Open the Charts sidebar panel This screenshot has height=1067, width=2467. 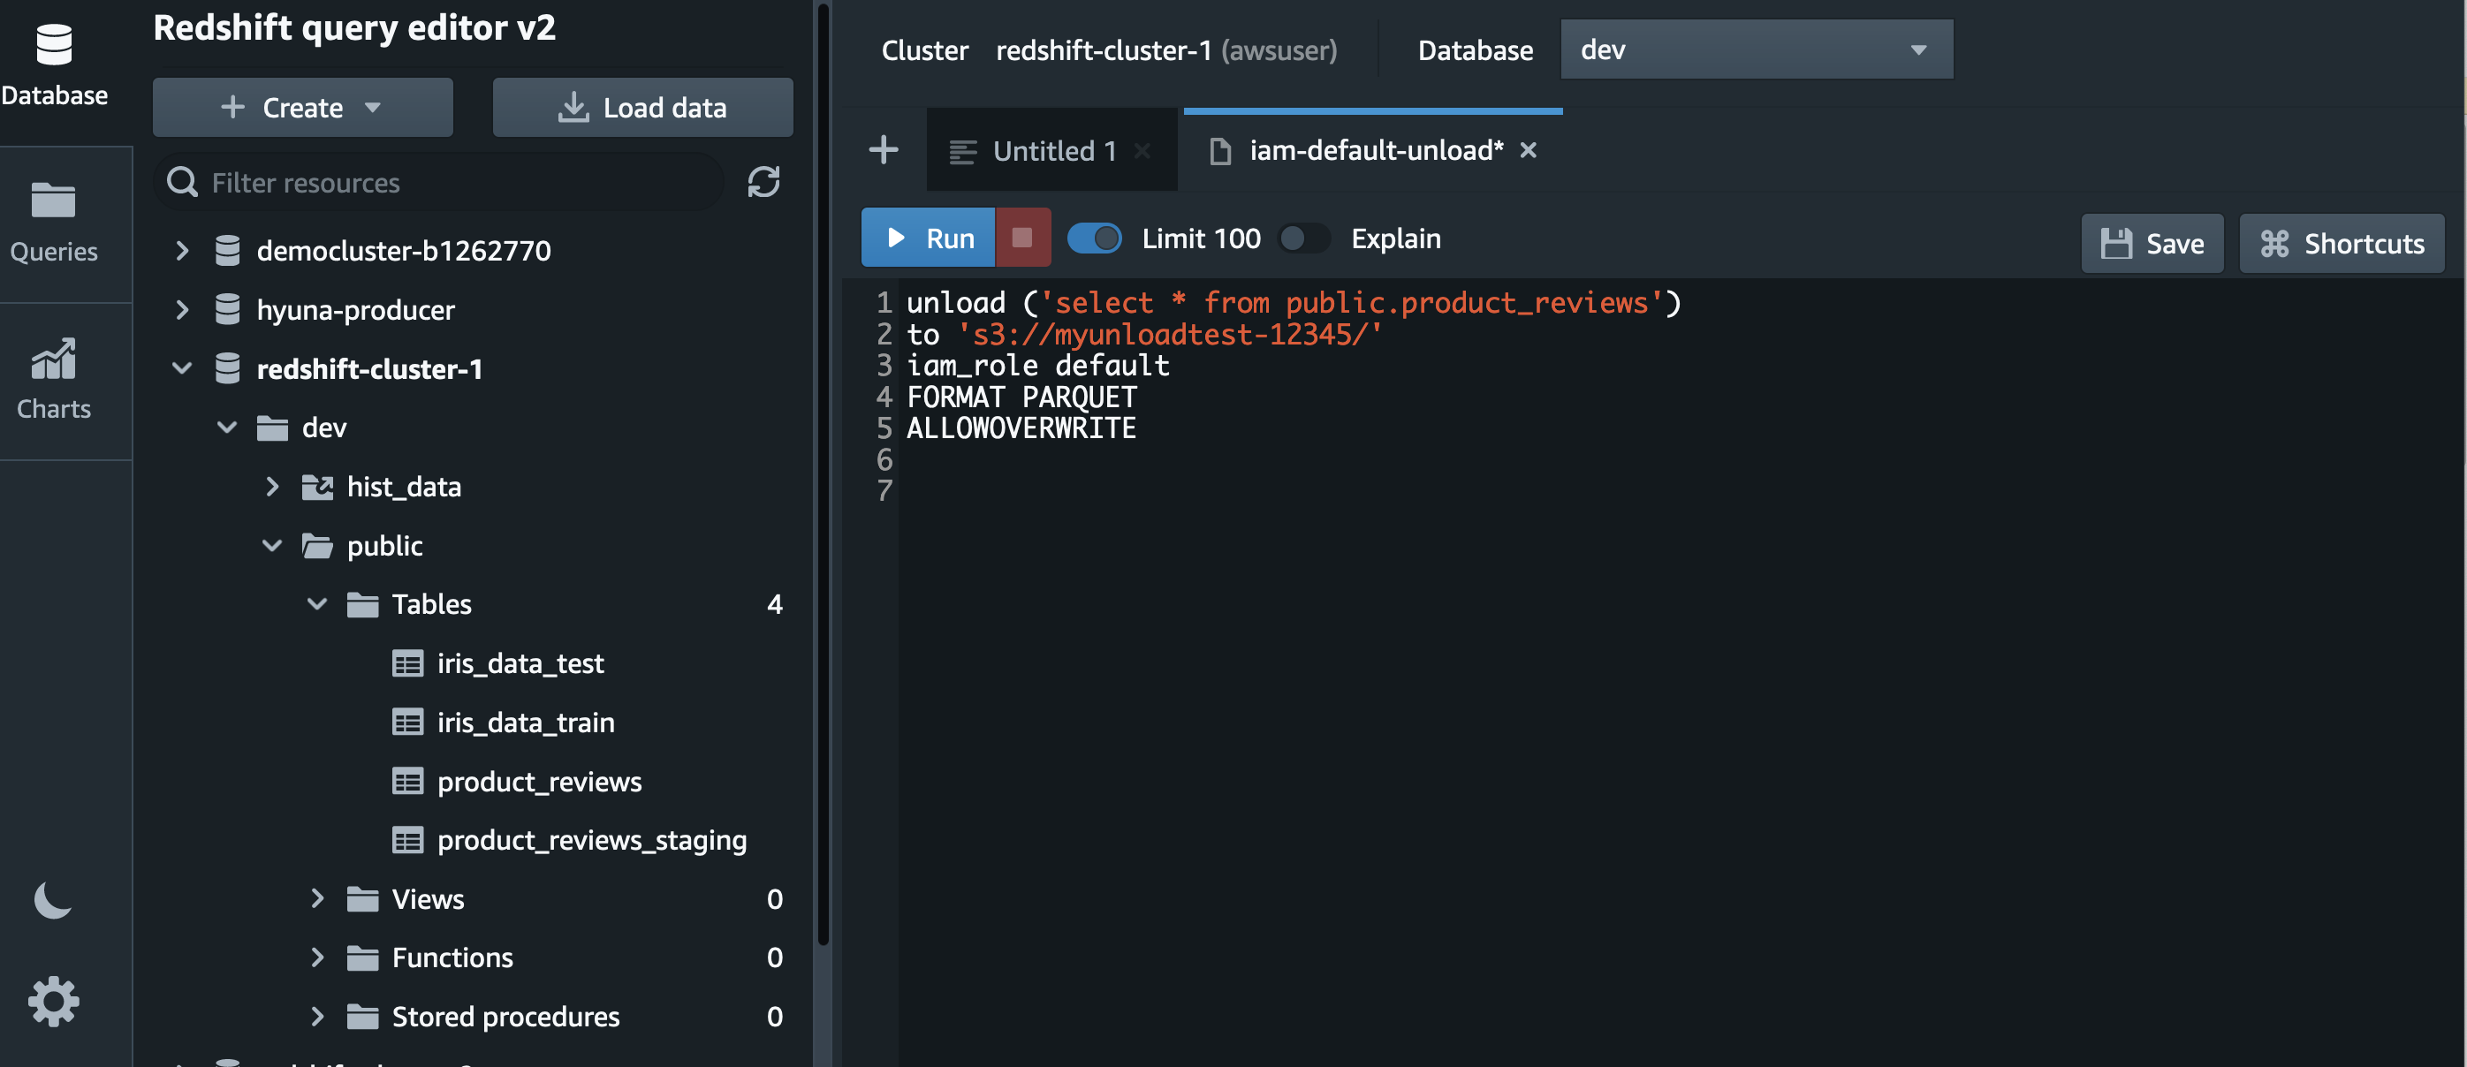(x=54, y=380)
